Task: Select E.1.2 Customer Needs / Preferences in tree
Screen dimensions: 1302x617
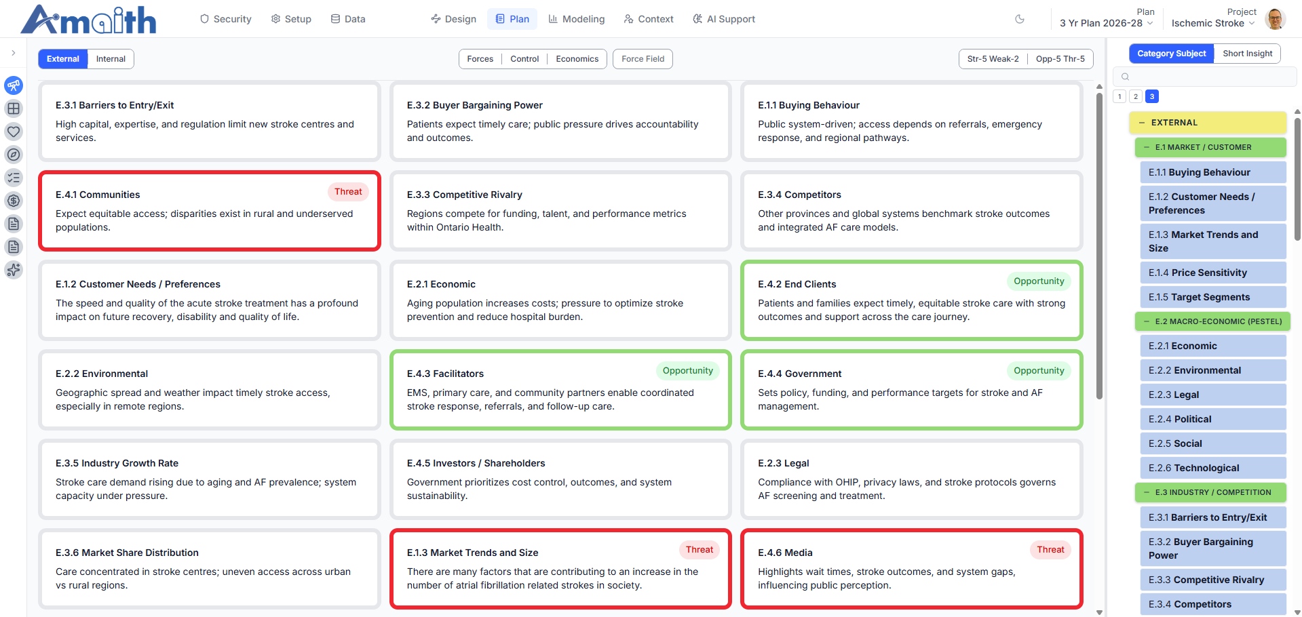Action: click(1213, 203)
